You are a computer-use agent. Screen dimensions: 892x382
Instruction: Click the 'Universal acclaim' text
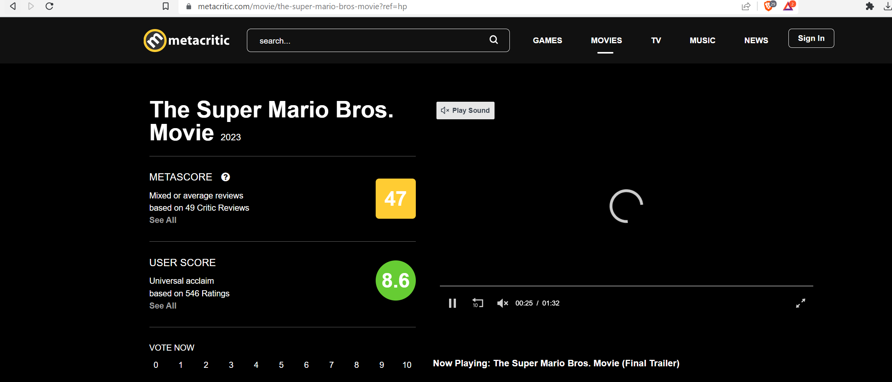click(182, 281)
